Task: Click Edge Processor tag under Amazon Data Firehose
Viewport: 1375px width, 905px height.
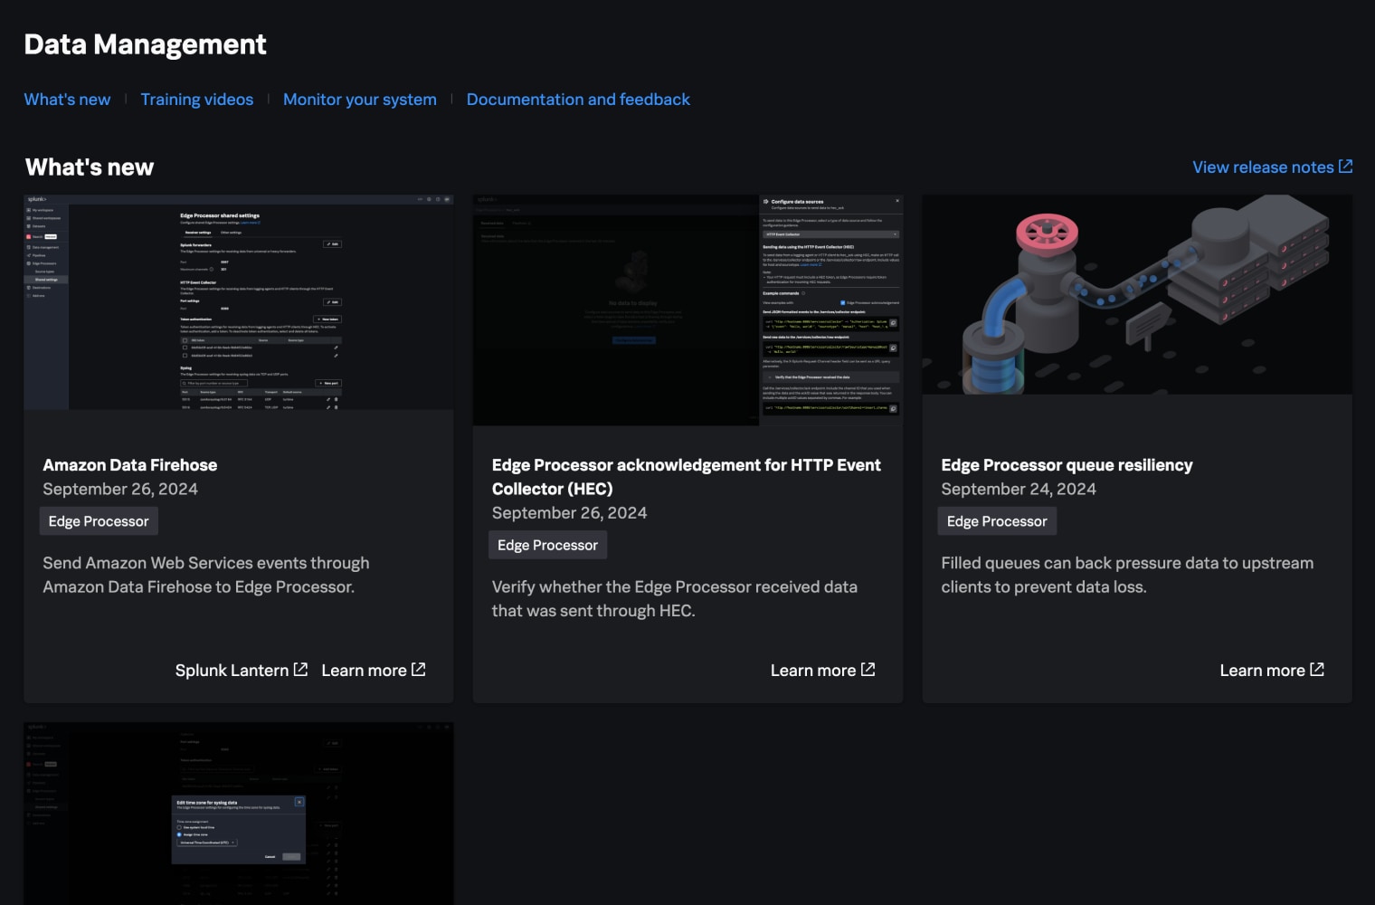Action: [x=99, y=521]
